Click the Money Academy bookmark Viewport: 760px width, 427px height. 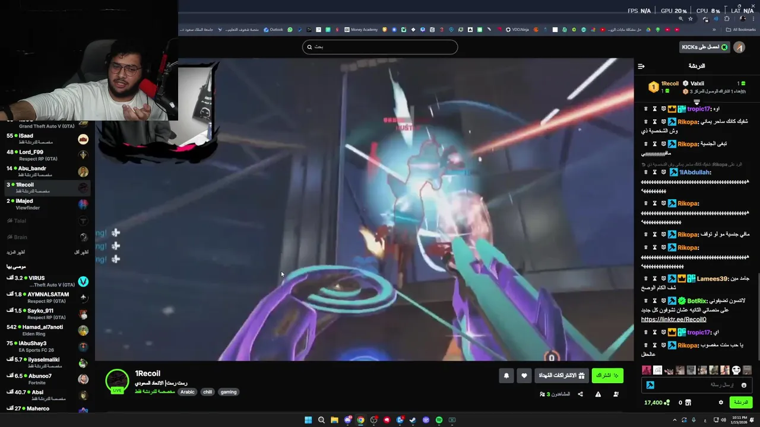[x=360, y=30]
